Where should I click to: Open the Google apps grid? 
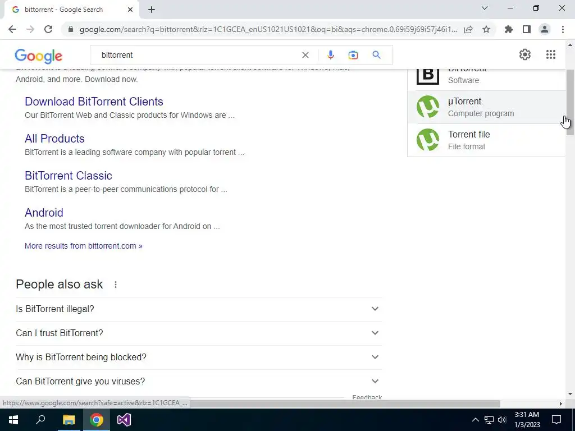(x=550, y=54)
